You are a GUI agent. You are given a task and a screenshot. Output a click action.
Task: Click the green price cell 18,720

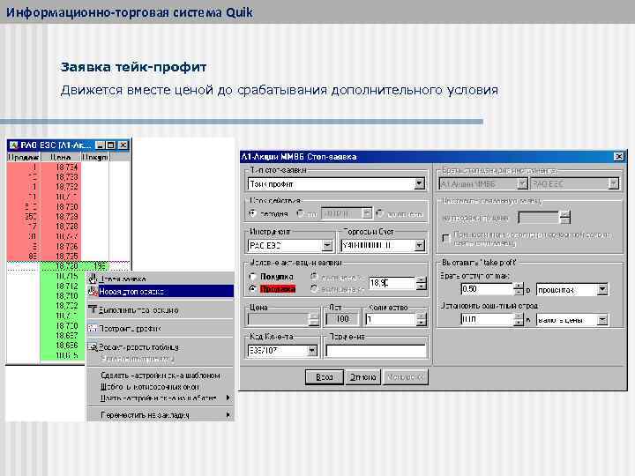[x=61, y=266]
